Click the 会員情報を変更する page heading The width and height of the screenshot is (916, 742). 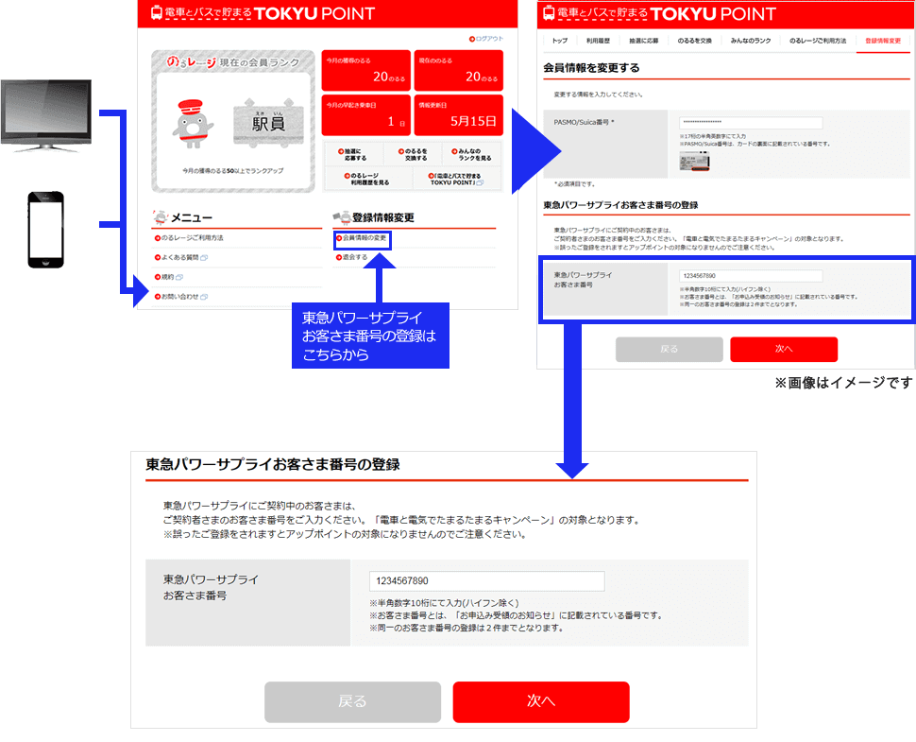(591, 68)
